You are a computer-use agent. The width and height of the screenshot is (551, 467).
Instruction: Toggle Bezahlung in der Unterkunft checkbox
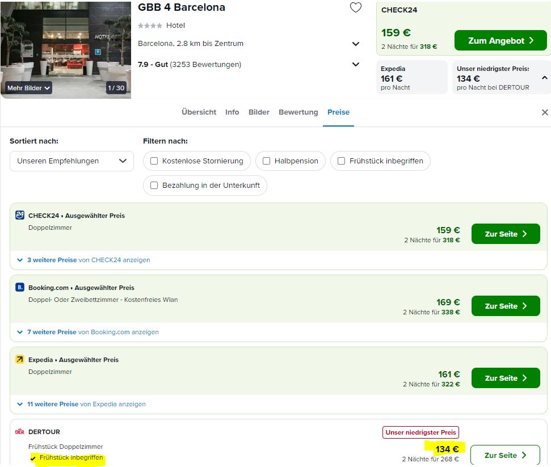coord(154,185)
